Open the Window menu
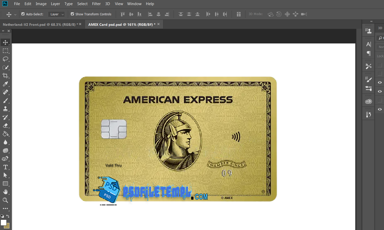 (134, 4)
